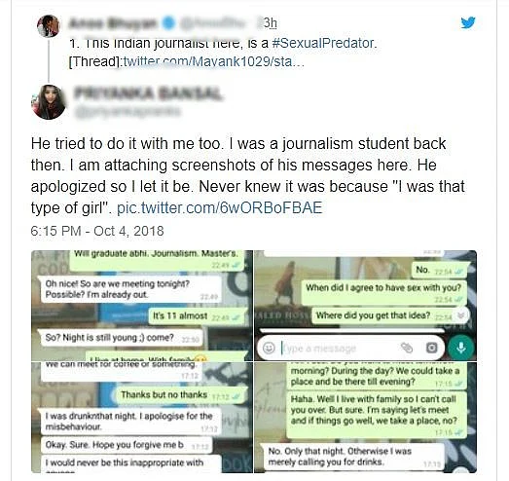Open the twitter.com/Mayank1029 thread link
Viewport: 509px width, 481px height.
[213, 61]
